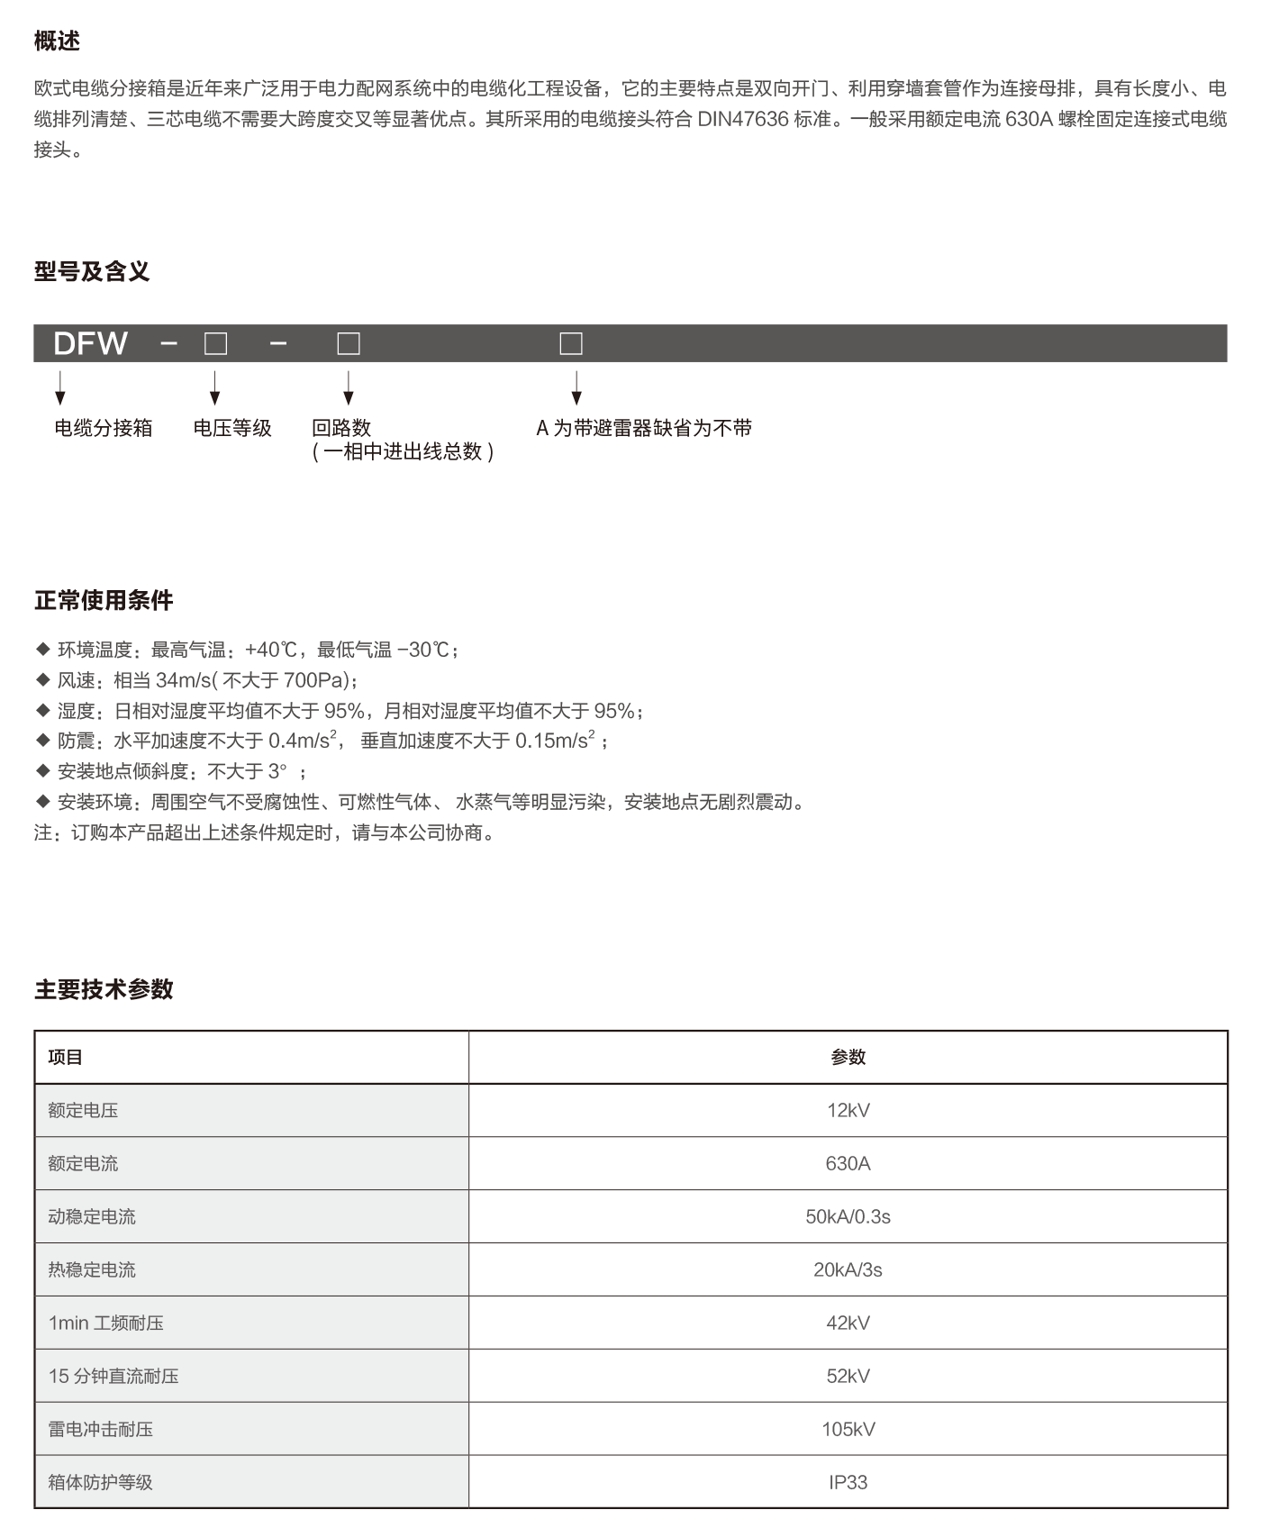Click the 52kV value cell
Screen dimensions: 1261x1519
pyautogui.click(x=848, y=1376)
